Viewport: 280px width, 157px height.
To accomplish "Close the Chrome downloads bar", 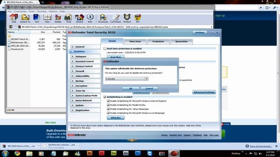I will [276, 146].
